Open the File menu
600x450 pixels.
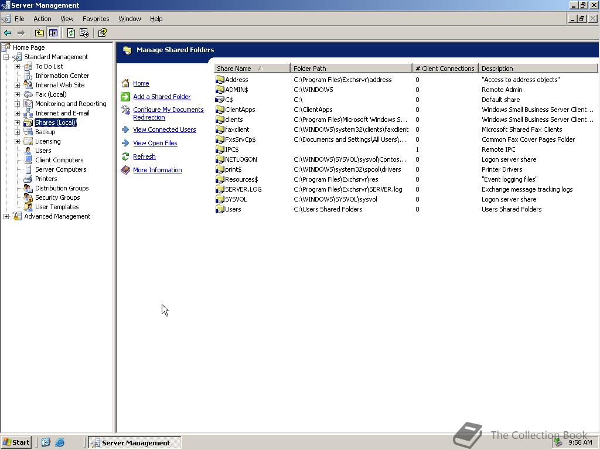click(x=19, y=19)
